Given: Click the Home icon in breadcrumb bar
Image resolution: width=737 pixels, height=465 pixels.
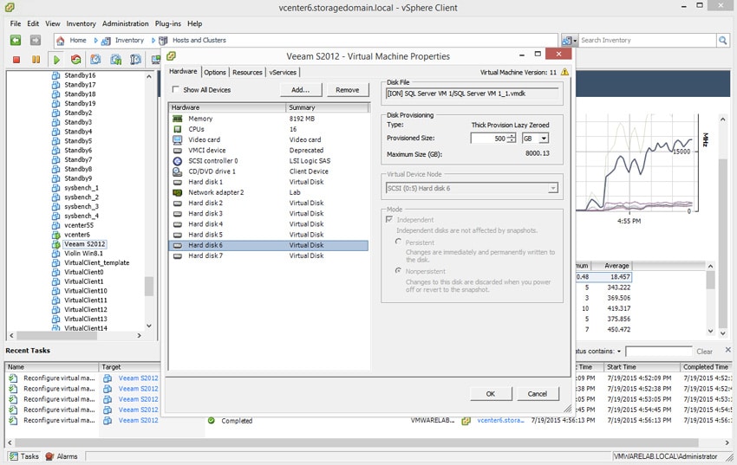Looking at the screenshot, I should (60, 41).
